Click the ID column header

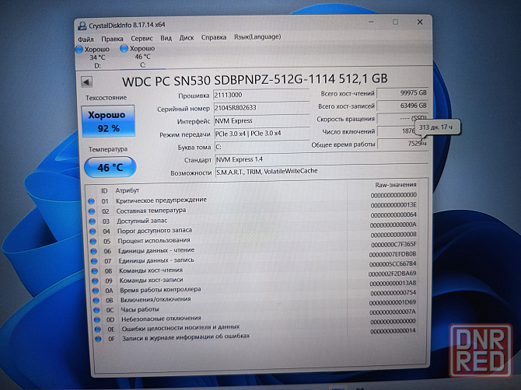point(104,191)
